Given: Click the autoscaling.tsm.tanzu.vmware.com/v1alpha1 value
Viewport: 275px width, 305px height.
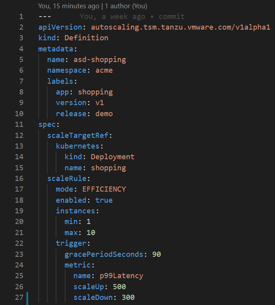Looking at the screenshot, I should click(x=181, y=27).
